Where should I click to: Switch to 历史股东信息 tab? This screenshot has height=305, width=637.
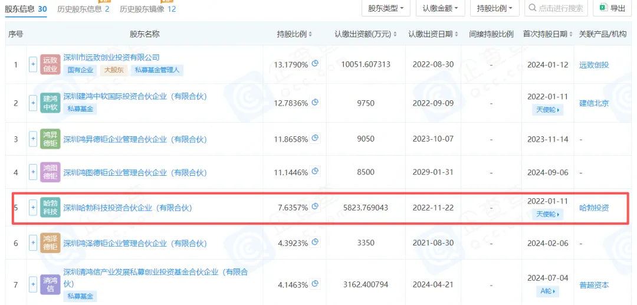[83, 8]
